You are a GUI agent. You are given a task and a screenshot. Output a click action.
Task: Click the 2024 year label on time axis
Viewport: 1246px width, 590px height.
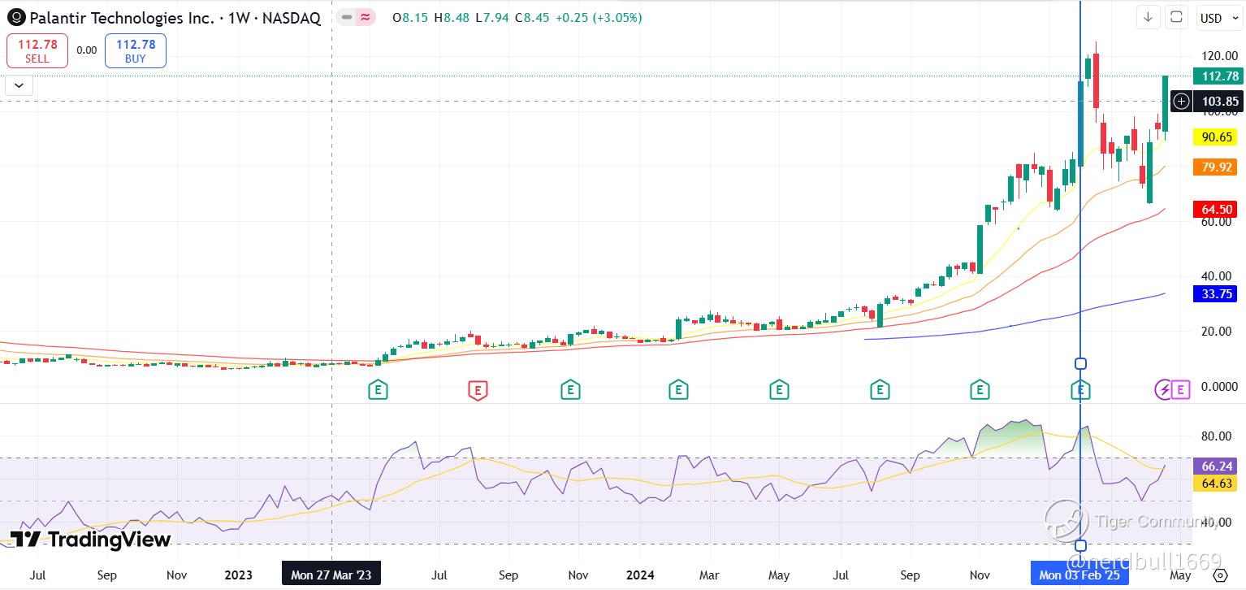coord(641,575)
